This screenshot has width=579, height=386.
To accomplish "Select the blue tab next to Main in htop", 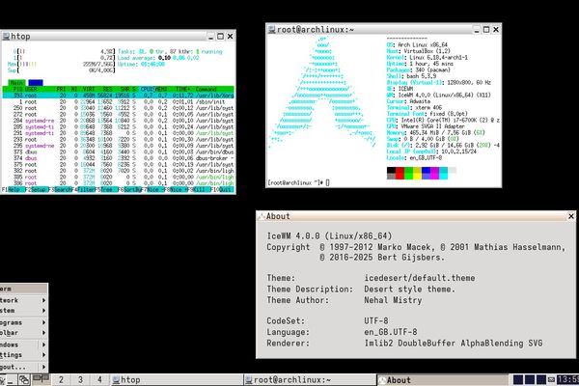I will coord(36,83).
